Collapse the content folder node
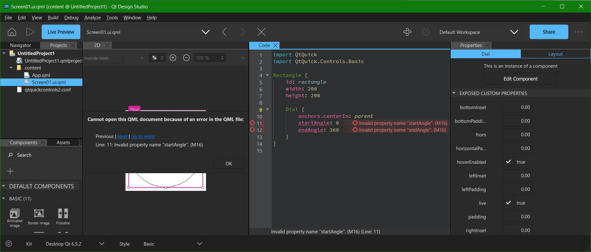 (11, 68)
